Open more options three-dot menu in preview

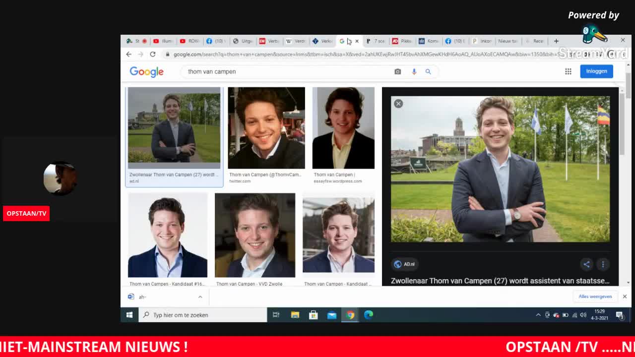603,264
